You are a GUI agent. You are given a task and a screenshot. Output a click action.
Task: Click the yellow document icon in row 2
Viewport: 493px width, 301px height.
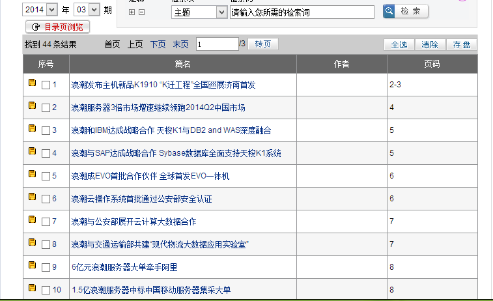(x=32, y=106)
